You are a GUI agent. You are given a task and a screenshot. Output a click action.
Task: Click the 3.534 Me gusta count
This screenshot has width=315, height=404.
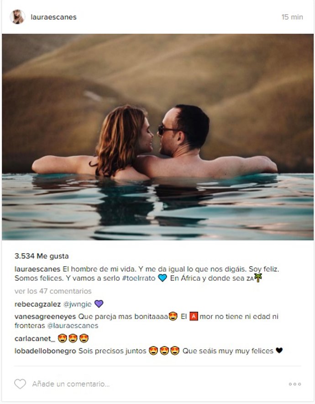tap(42, 256)
